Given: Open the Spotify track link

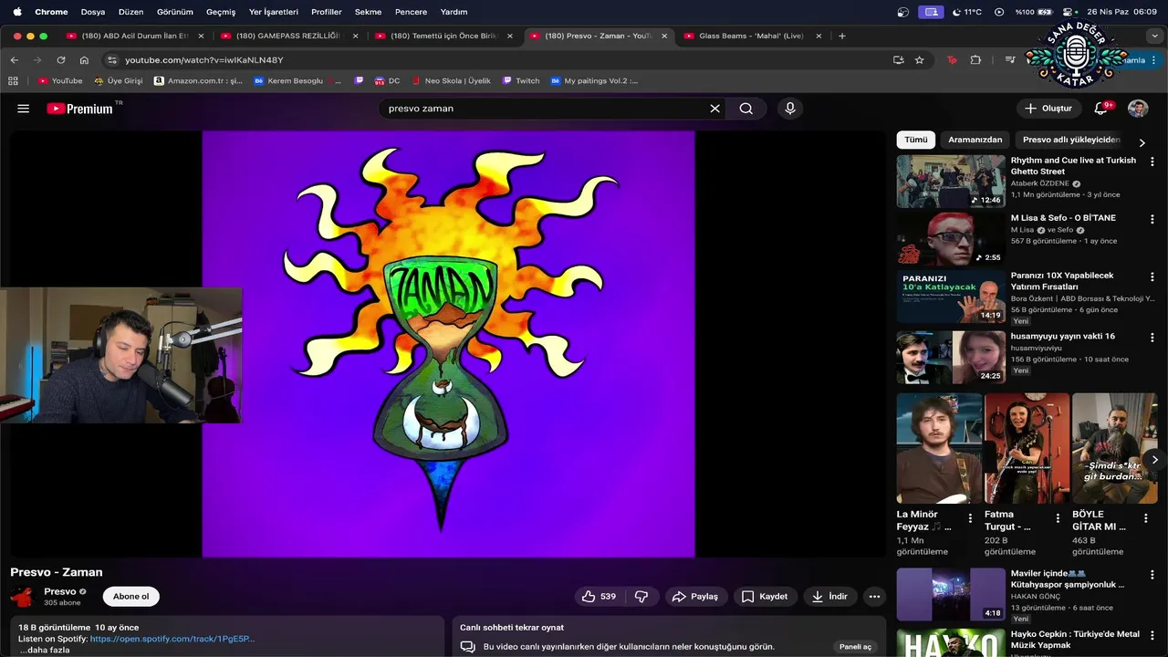Looking at the screenshot, I should click(172, 640).
